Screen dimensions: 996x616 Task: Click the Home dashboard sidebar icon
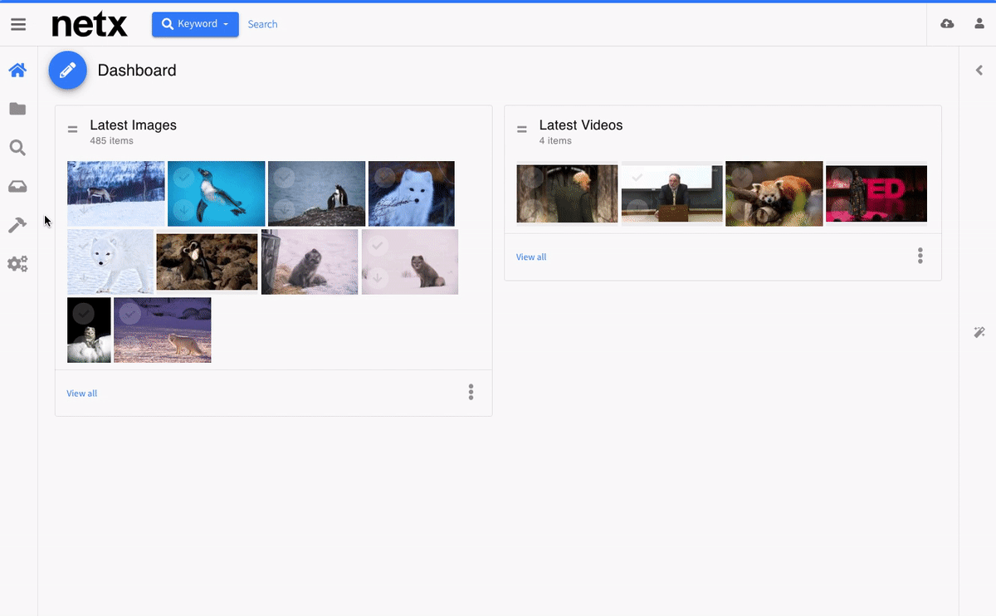[x=17, y=70]
